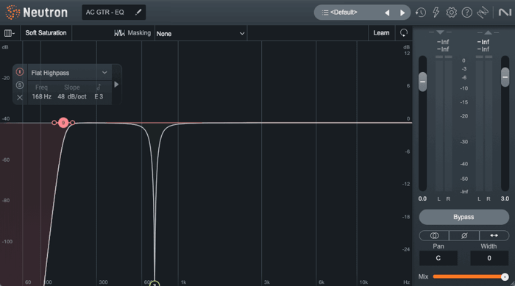Click the input gain slider handle
This screenshot has width=515, height=286.
423,82
